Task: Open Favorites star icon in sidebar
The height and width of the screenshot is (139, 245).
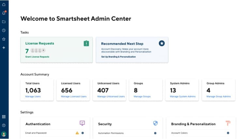Action: tap(4, 39)
